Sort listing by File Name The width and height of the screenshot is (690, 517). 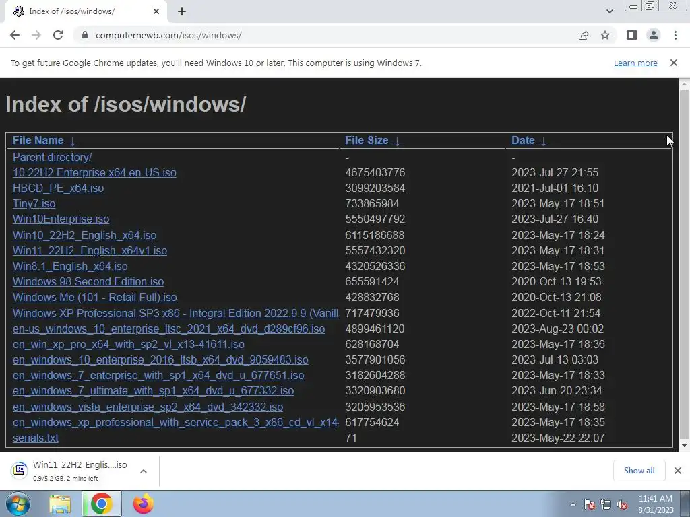click(38, 140)
